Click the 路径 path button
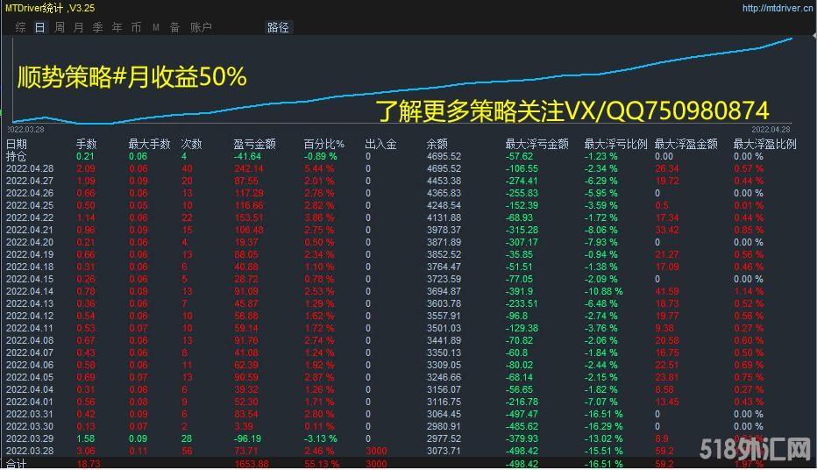Viewport: 817px width, 470px height. pyautogui.click(x=278, y=27)
